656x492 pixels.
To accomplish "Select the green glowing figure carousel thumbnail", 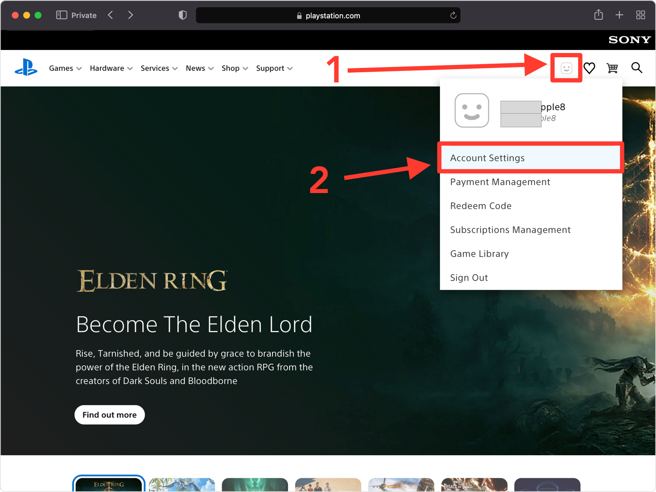I will tap(255, 485).
